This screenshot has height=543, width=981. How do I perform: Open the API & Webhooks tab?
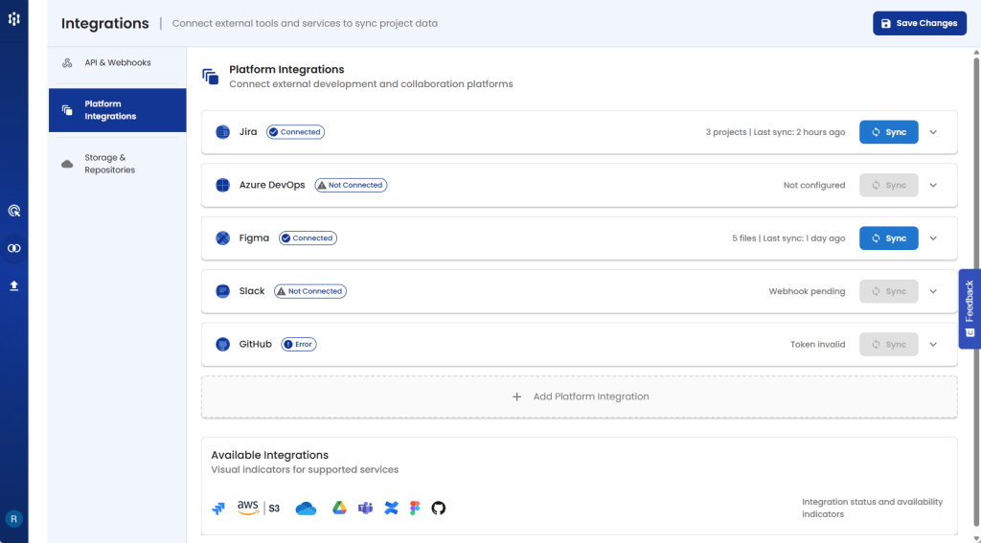pos(117,63)
